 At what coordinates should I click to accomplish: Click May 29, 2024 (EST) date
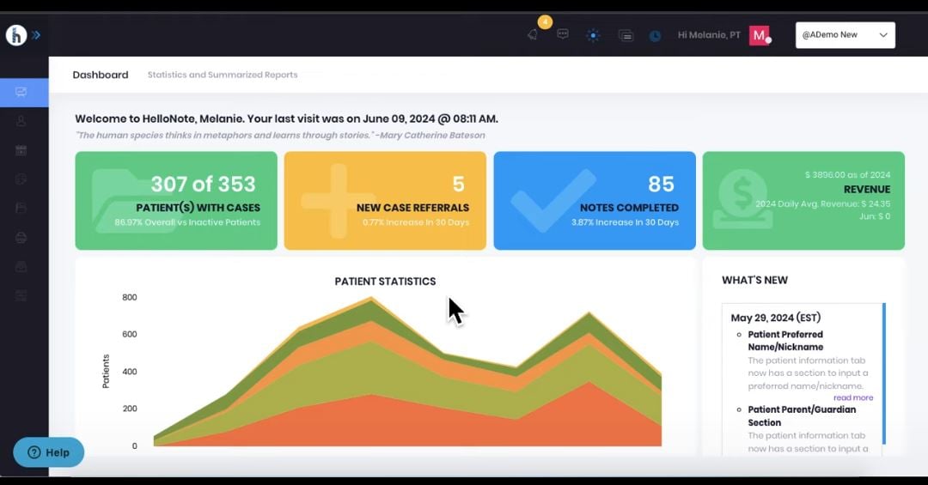776,318
